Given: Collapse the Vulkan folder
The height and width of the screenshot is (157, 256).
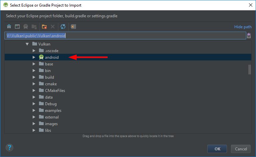Looking at the screenshot, I should click(x=27, y=44).
